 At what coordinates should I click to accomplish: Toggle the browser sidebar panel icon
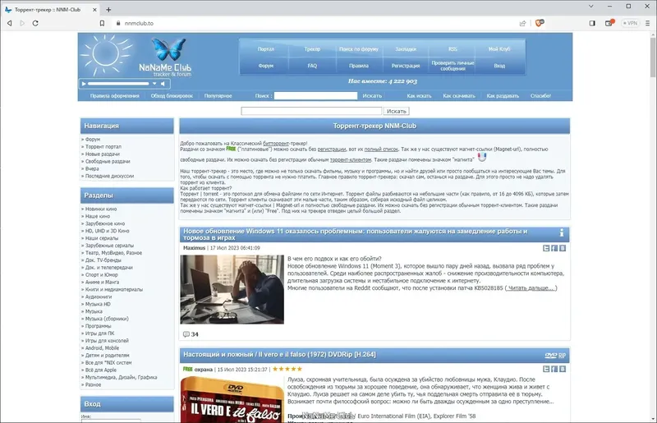click(592, 23)
